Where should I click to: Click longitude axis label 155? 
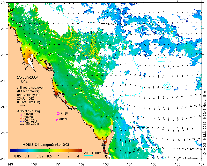pos(154,164)
